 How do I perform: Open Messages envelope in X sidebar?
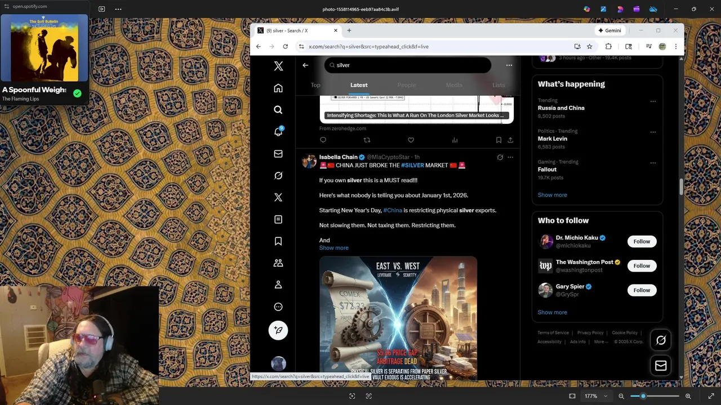coord(278,154)
